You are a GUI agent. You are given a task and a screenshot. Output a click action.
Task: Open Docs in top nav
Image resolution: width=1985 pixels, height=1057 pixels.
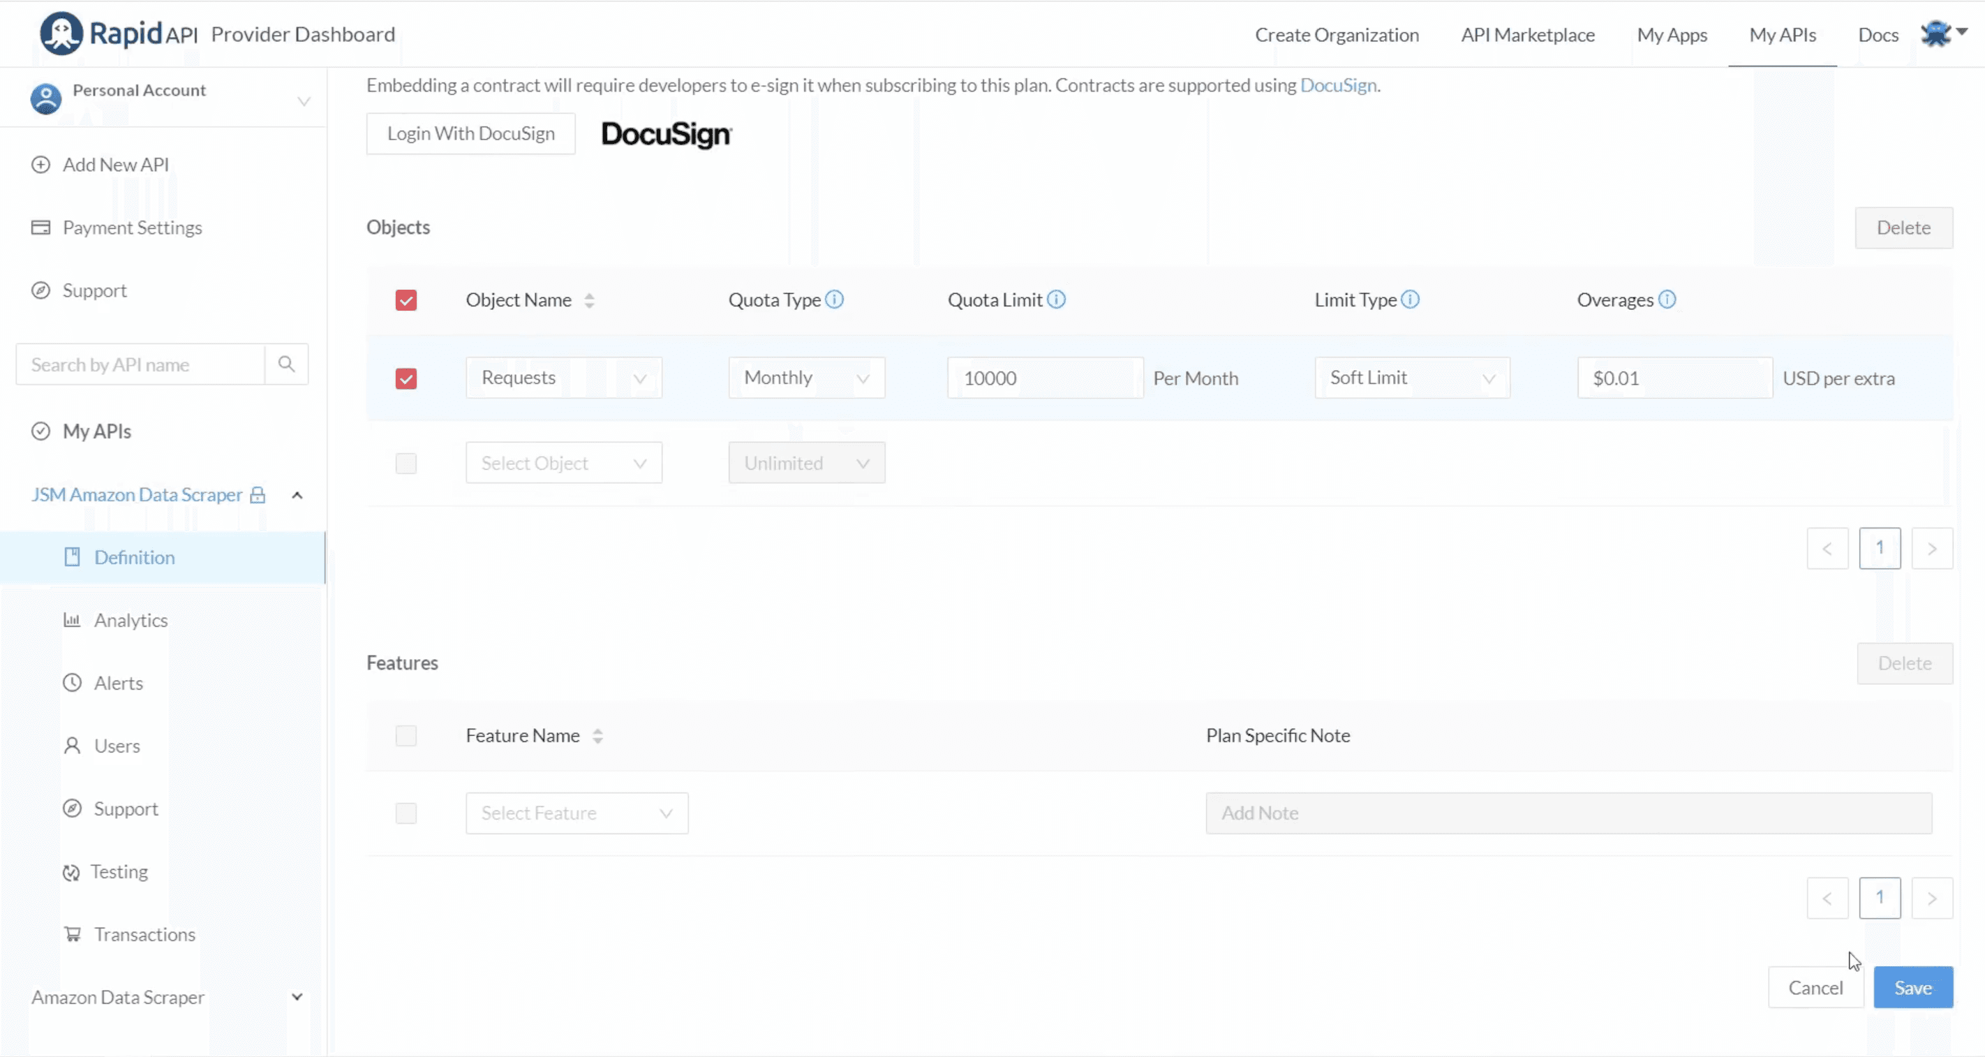point(1879,35)
